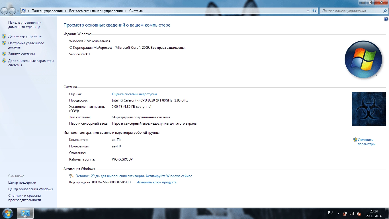
Task: Click the processor text Intel(R) Celeron(R) CPU B830
Action: (x=150, y=100)
